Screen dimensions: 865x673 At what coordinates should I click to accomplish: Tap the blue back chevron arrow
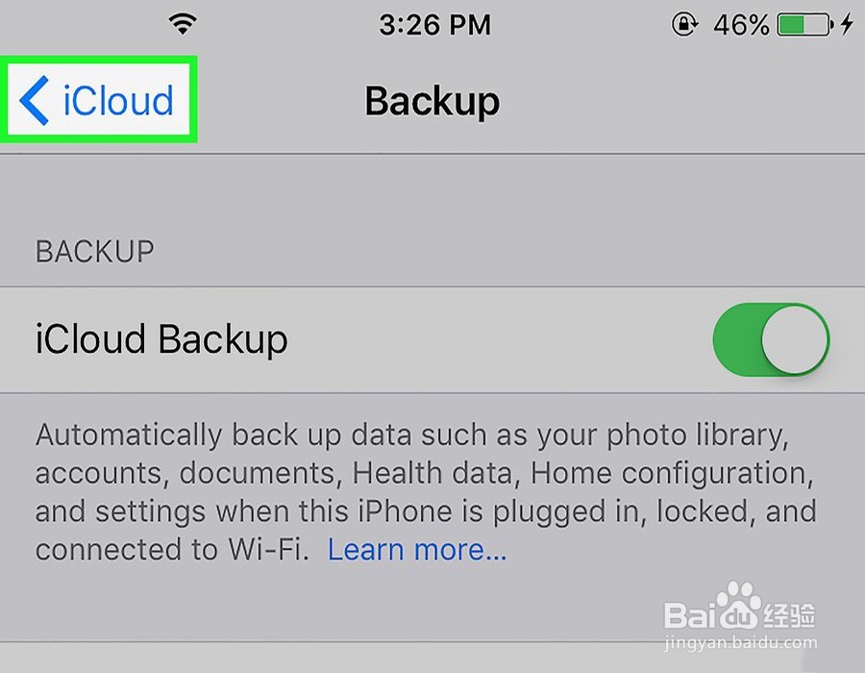pyautogui.click(x=34, y=100)
